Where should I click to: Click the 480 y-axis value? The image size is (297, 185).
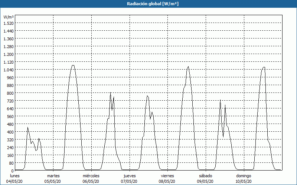(x=10, y=124)
